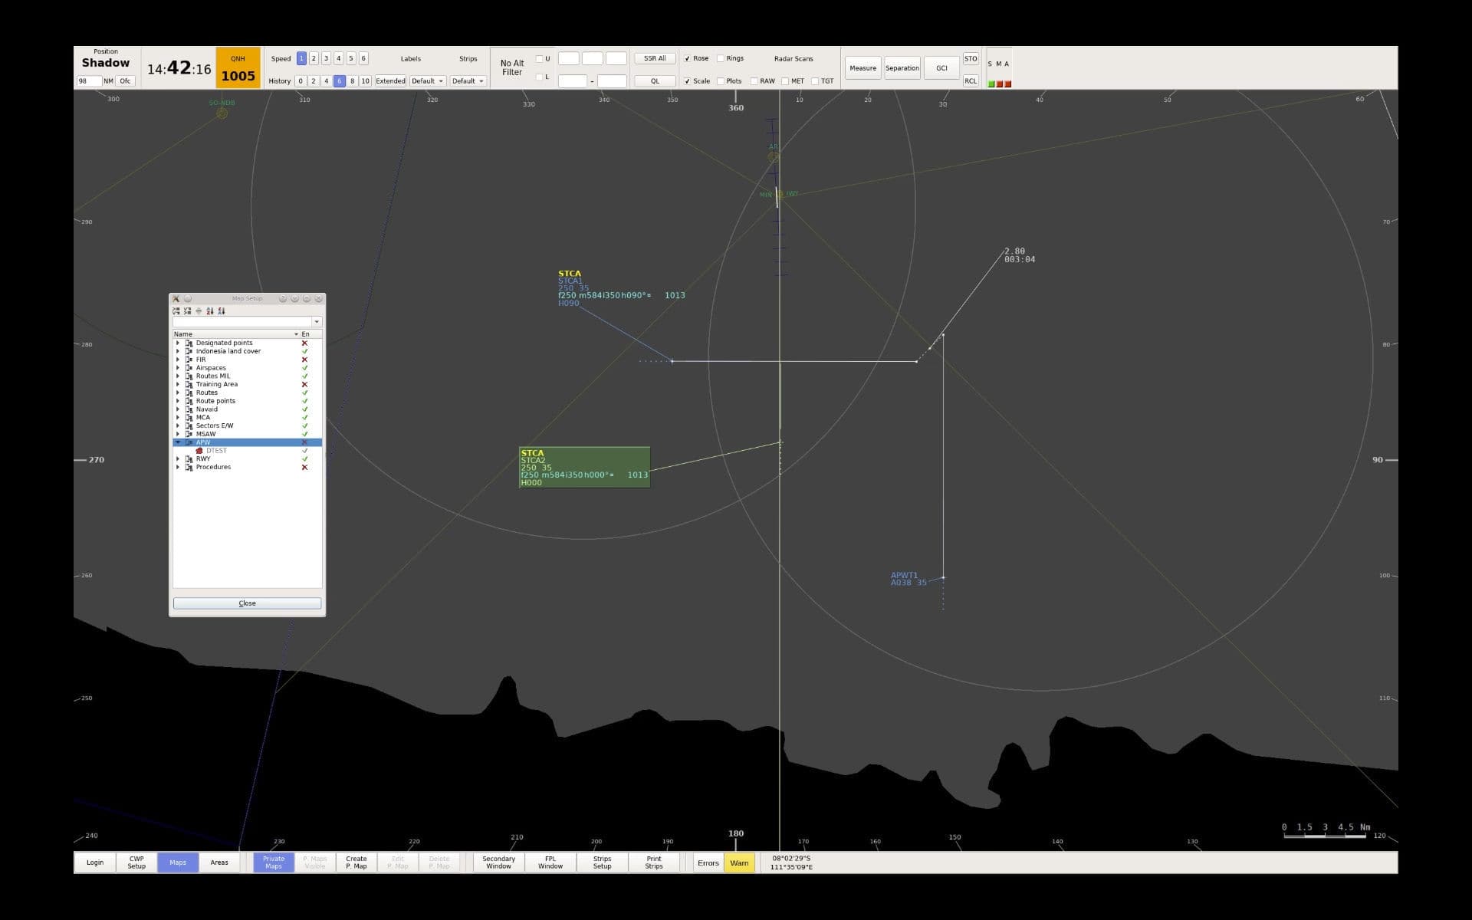
Task: Disable the Rose checkbox
Action: click(x=688, y=58)
